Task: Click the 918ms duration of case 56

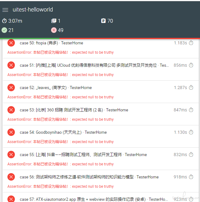Action: tap(180, 177)
